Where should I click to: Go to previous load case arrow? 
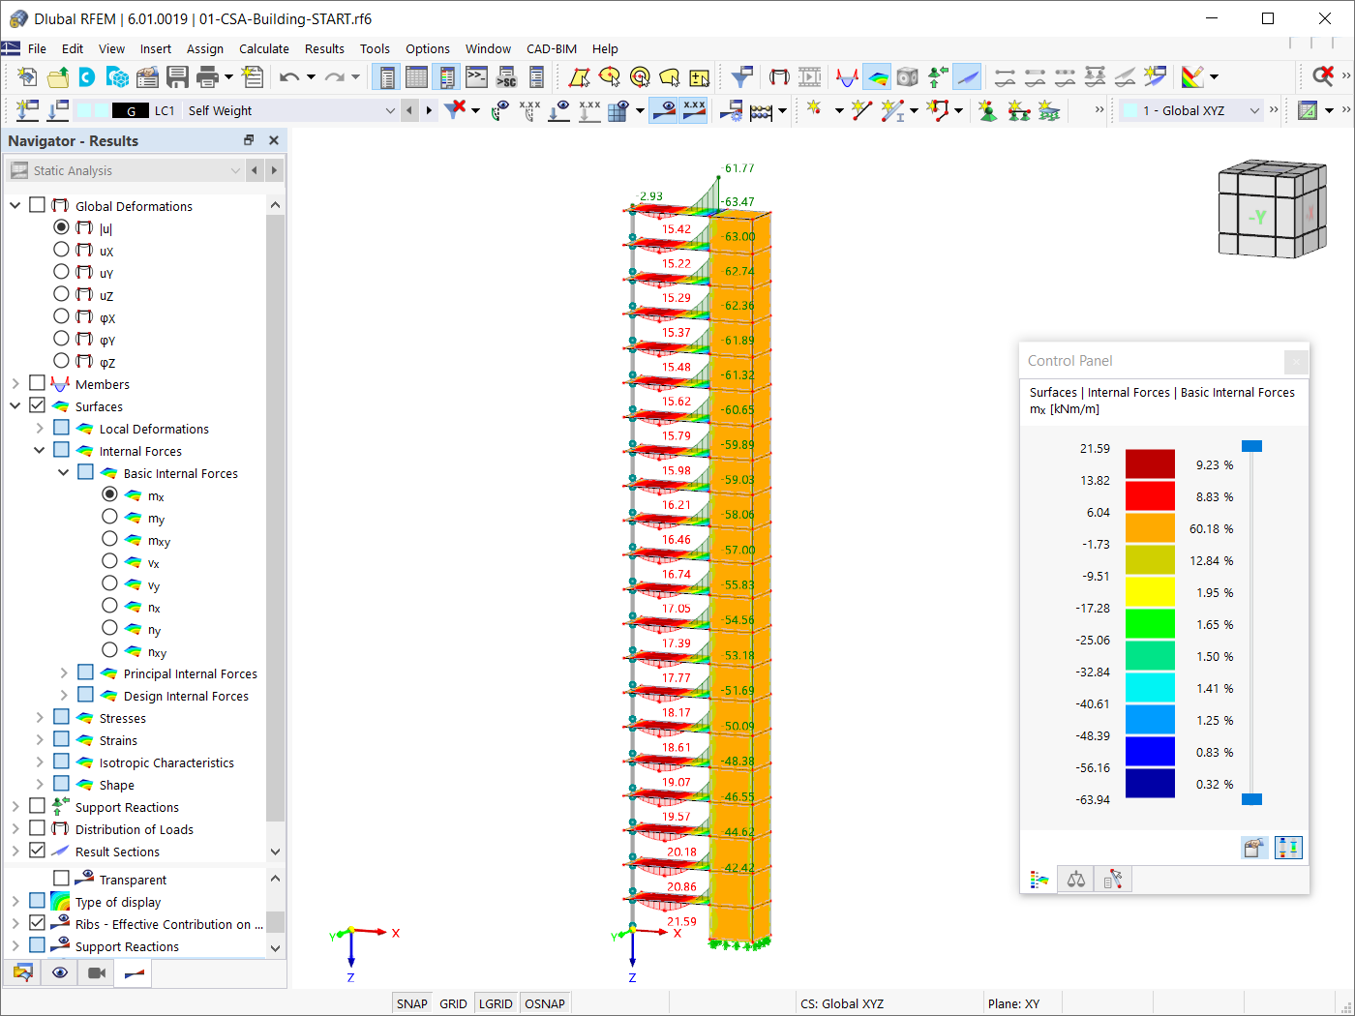tap(409, 110)
